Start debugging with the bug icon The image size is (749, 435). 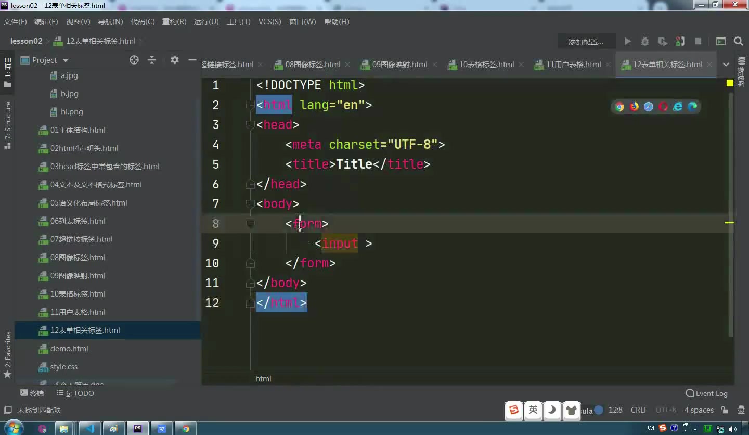coord(645,41)
